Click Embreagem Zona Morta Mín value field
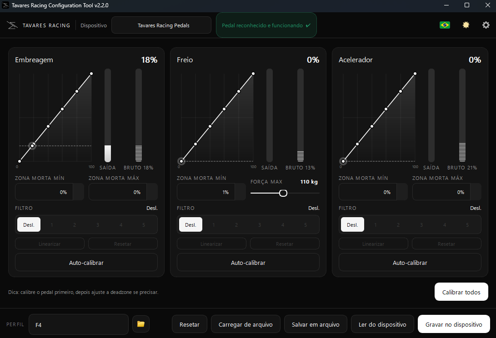This screenshot has height=338, width=496. 44,192
